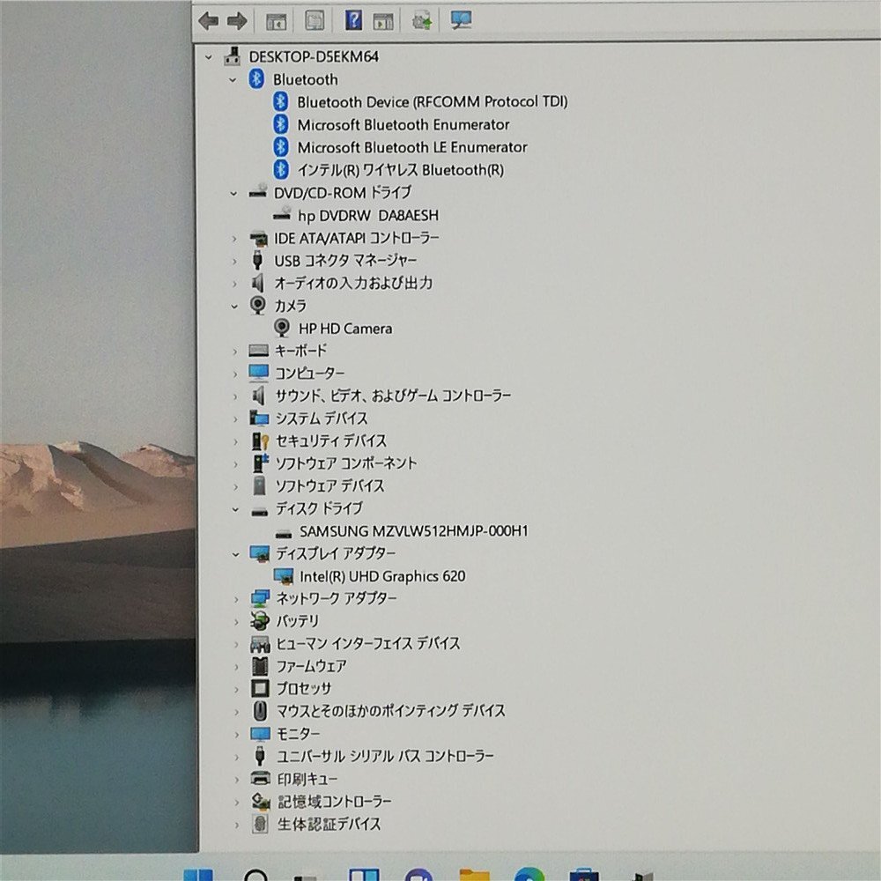Screen dimensions: 881x881
Task: Select ユニバーサル シリアル バス コントローラー row
Action: pos(386,757)
